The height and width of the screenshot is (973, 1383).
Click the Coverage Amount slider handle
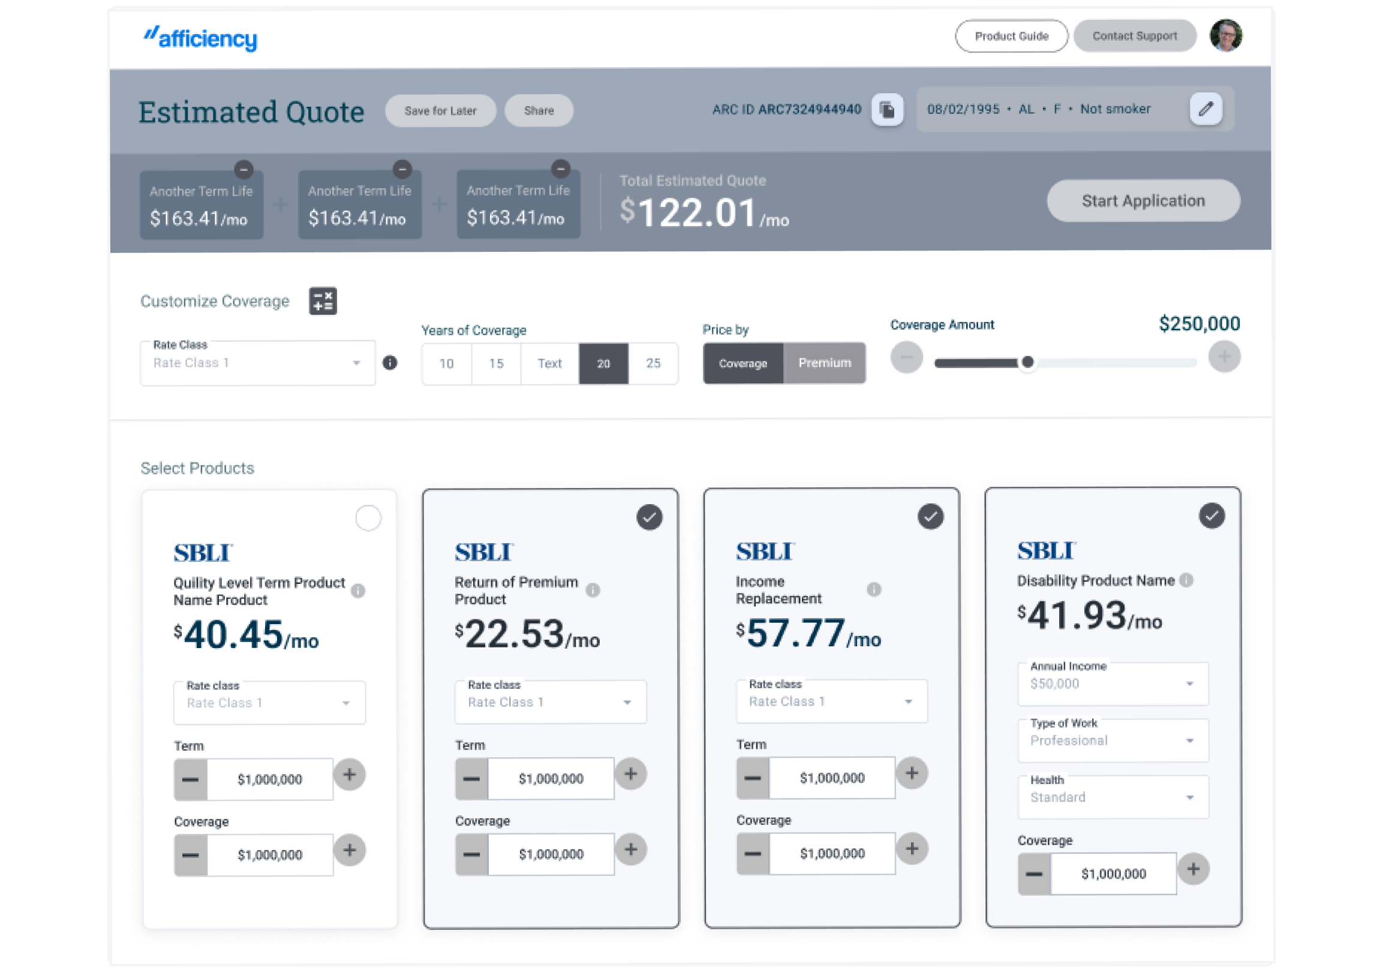pos(1027,363)
